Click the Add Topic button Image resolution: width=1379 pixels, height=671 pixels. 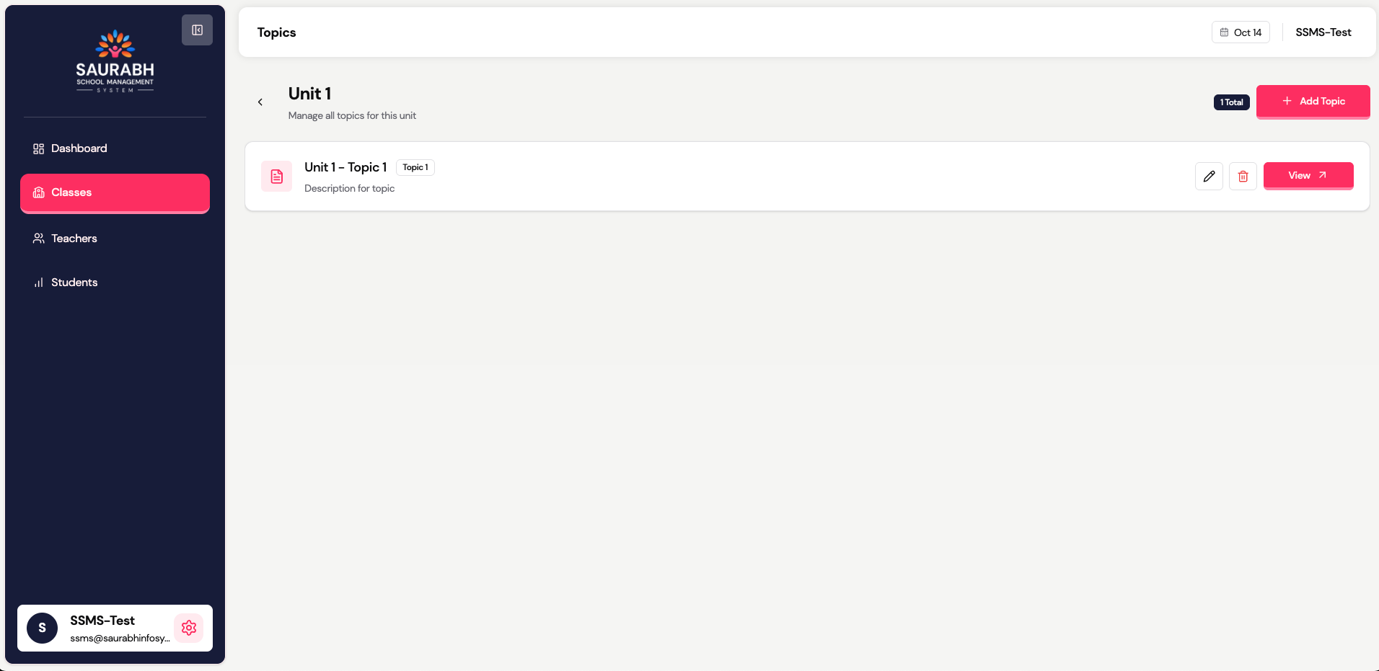click(x=1313, y=102)
